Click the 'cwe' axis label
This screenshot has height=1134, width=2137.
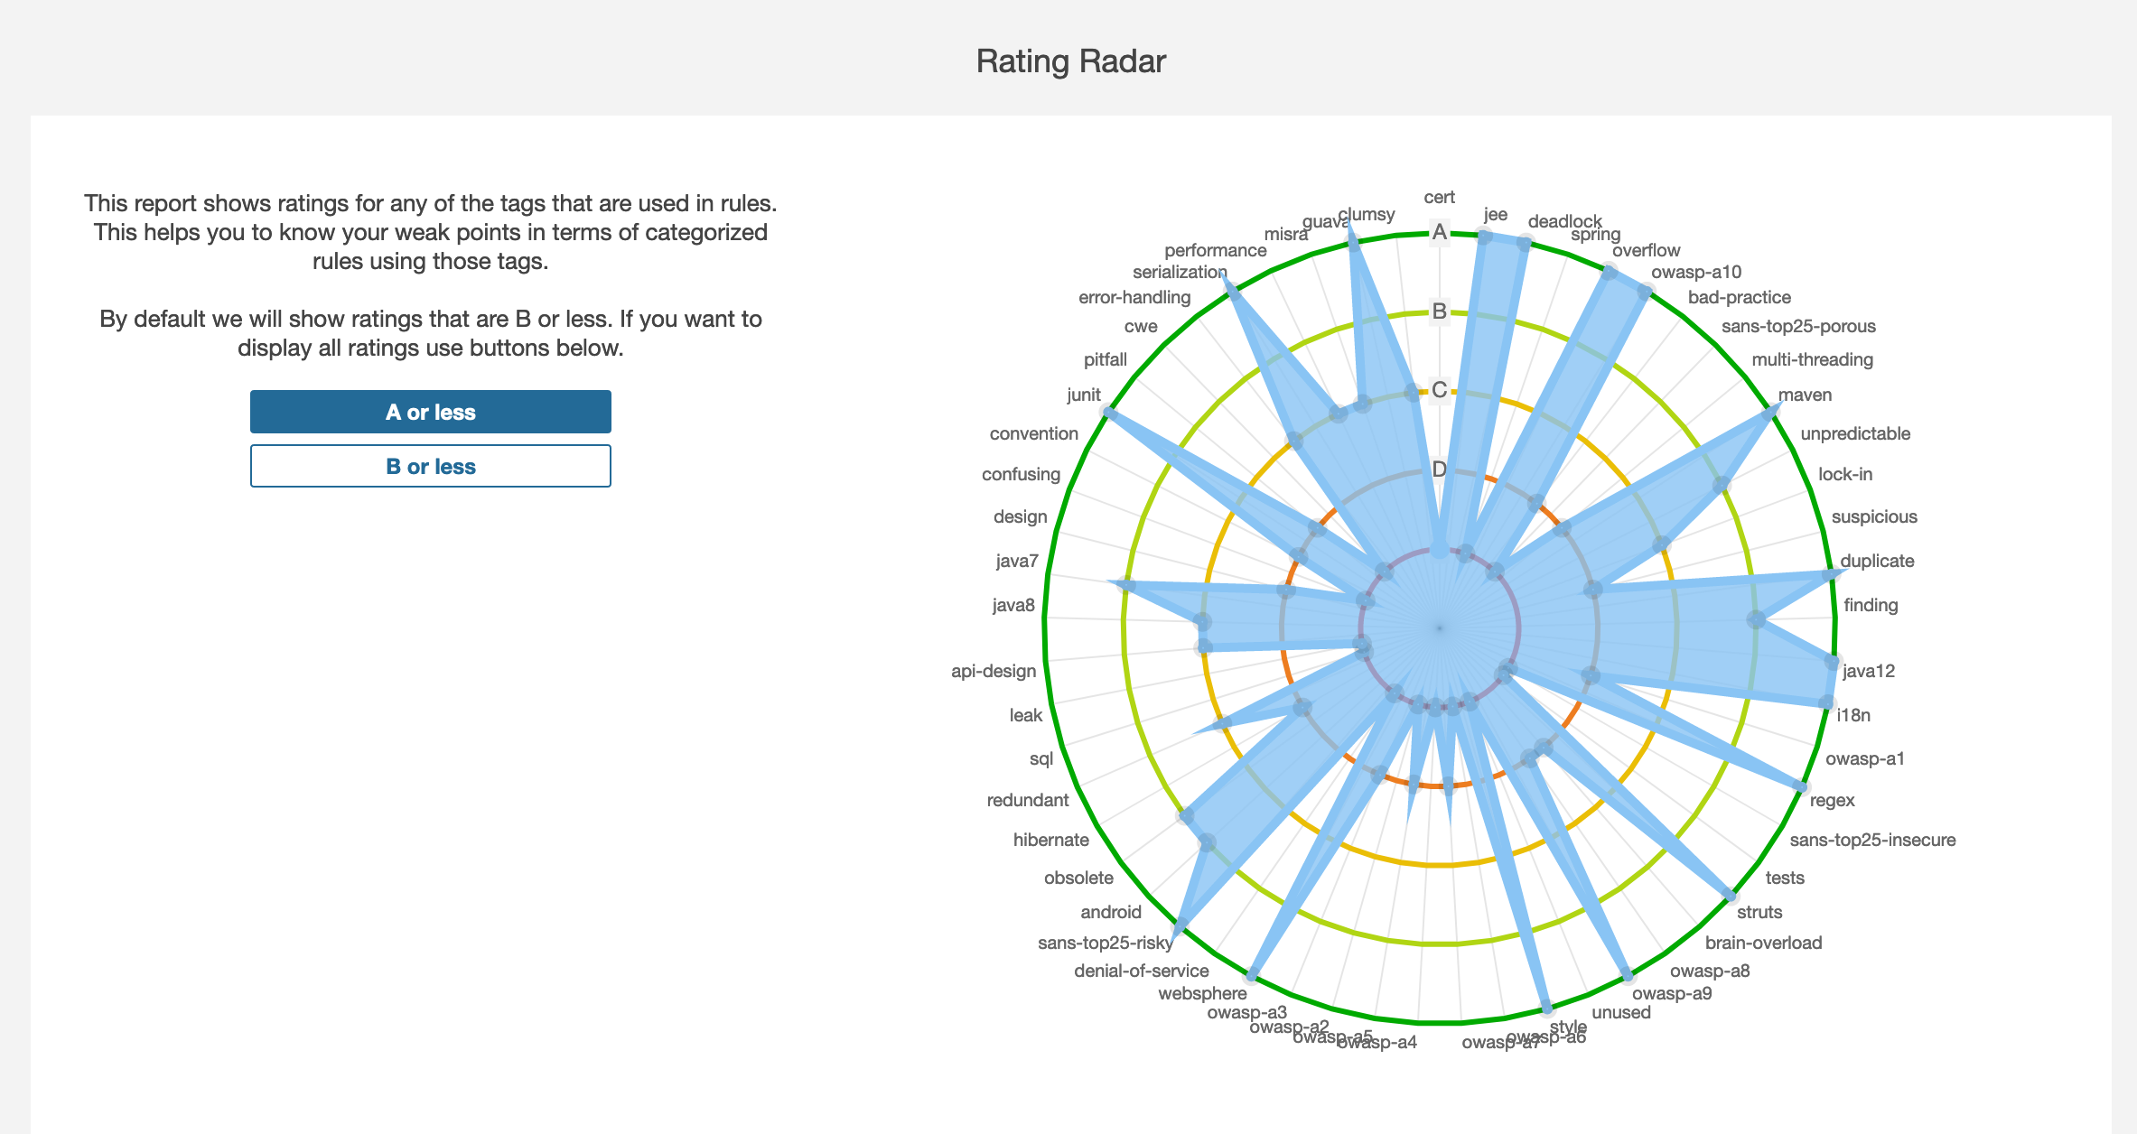[x=1141, y=326]
